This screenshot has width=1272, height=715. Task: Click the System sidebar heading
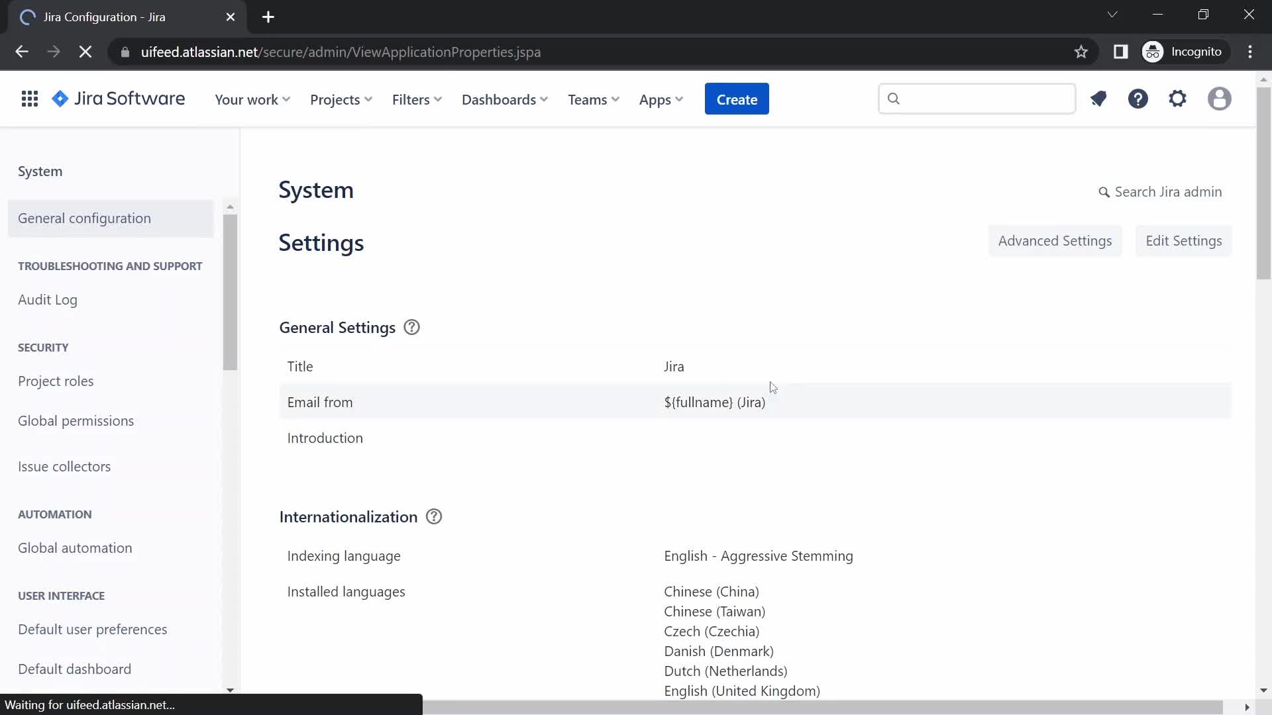(40, 171)
